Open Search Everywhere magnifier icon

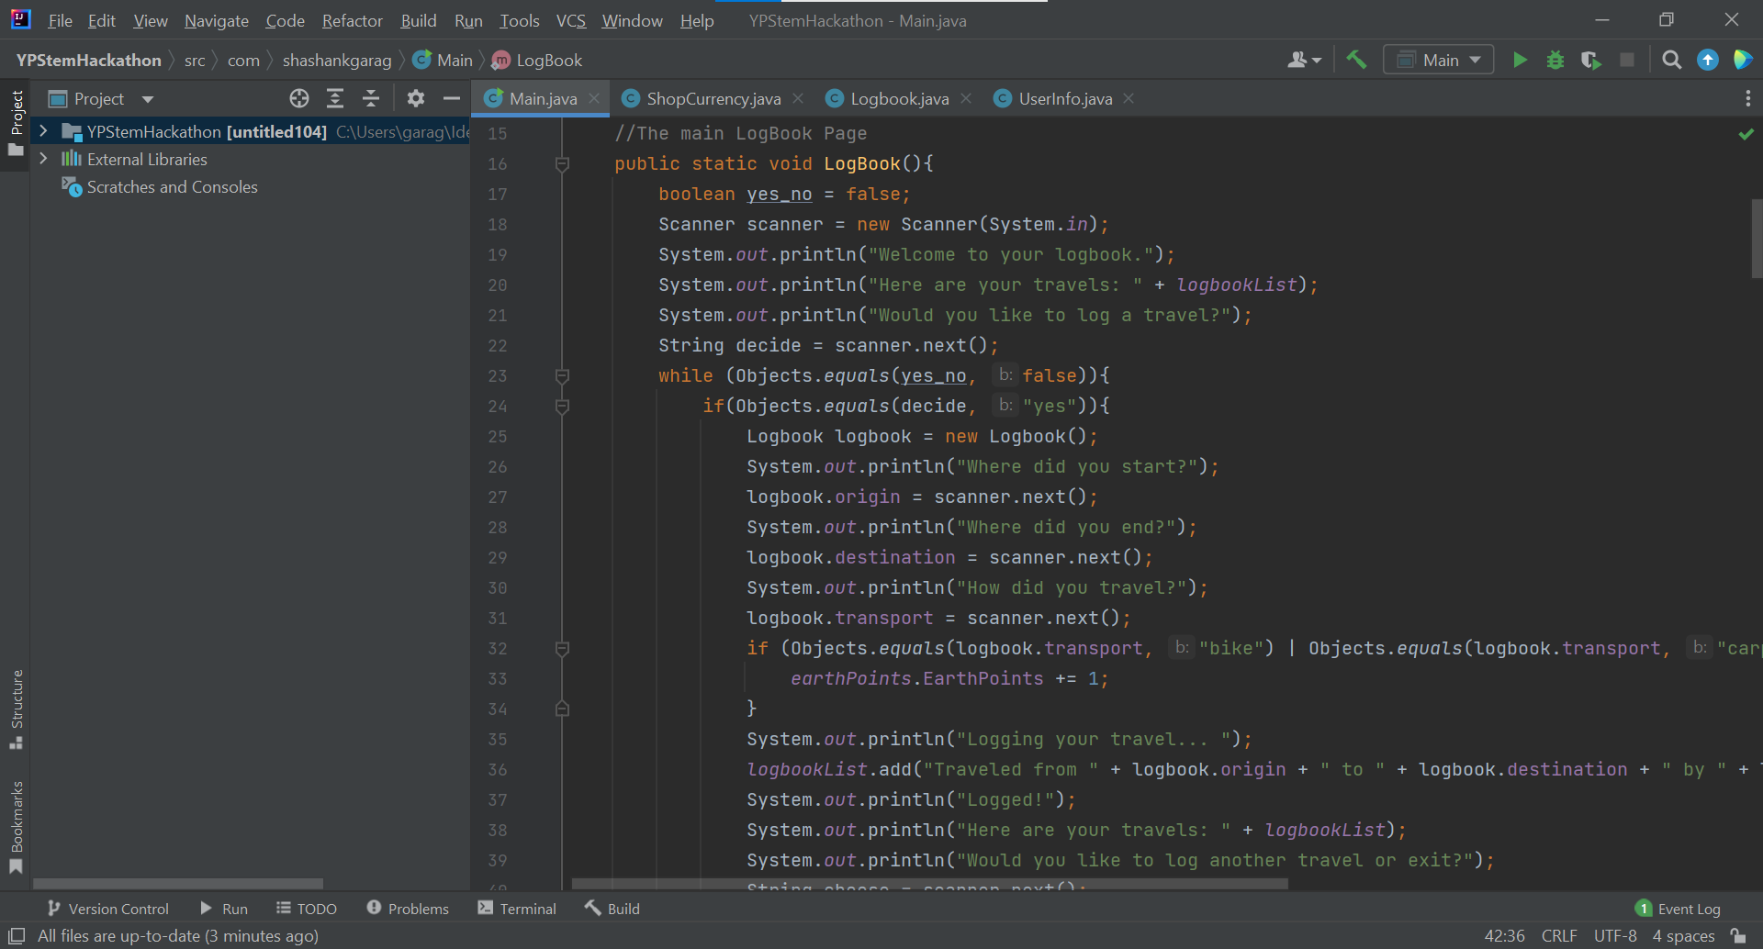[1672, 61]
